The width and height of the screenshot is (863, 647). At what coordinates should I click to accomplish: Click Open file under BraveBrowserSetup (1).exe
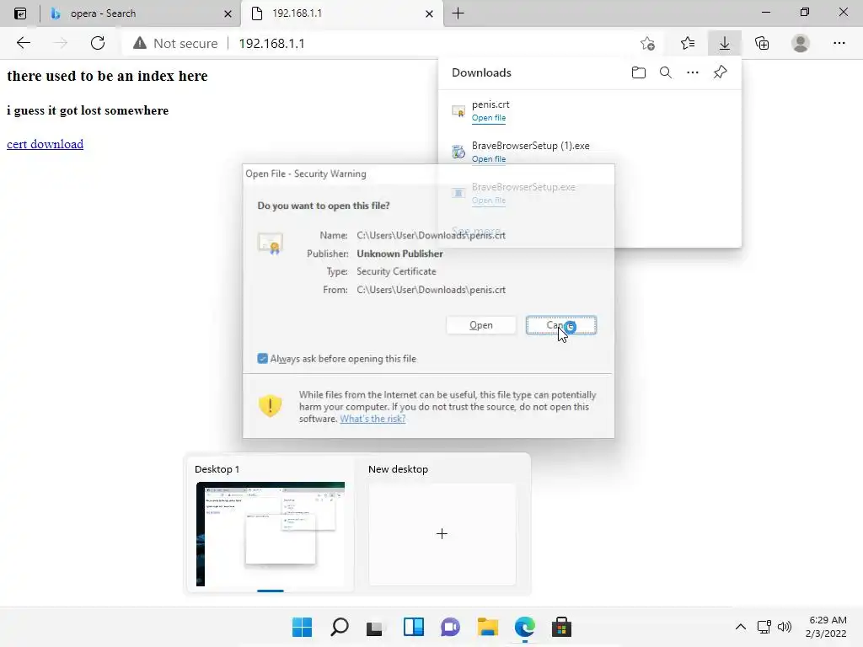pyautogui.click(x=489, y=159)
